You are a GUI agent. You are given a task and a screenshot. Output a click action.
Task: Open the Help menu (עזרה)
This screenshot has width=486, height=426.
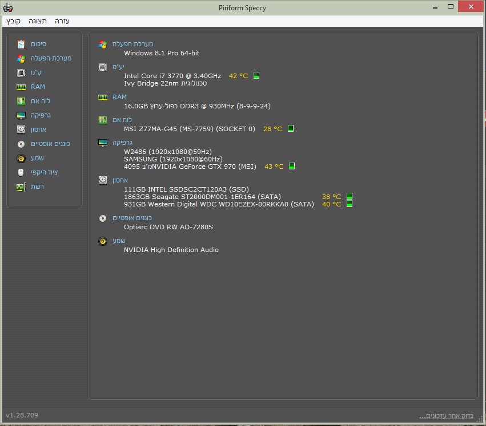pos(62,21)
